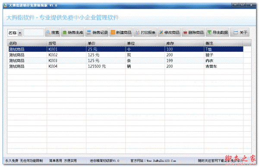This screenshot has width=259, height=167.
Task: Sort by the 单价 column header
Action: coord(106,43)
